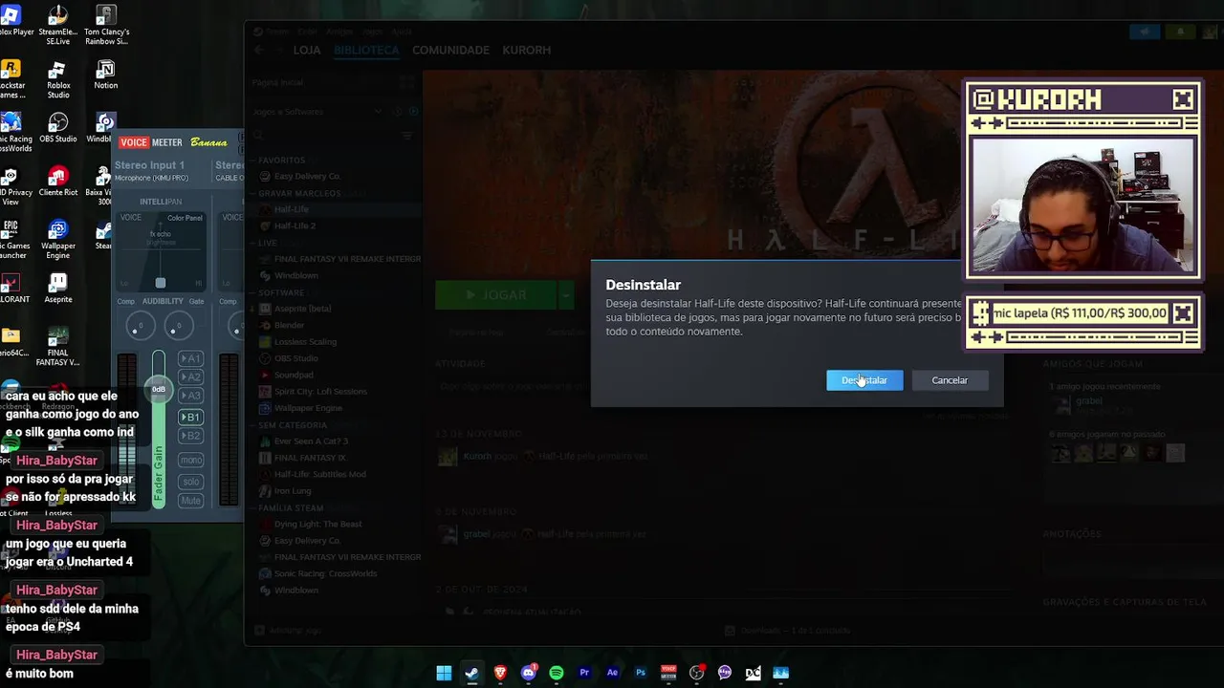Image resolution: width=1224 pixels, height=688 pixels.
Task: Open COMUNIDADE tab in Steam
Action: point(450,50)
